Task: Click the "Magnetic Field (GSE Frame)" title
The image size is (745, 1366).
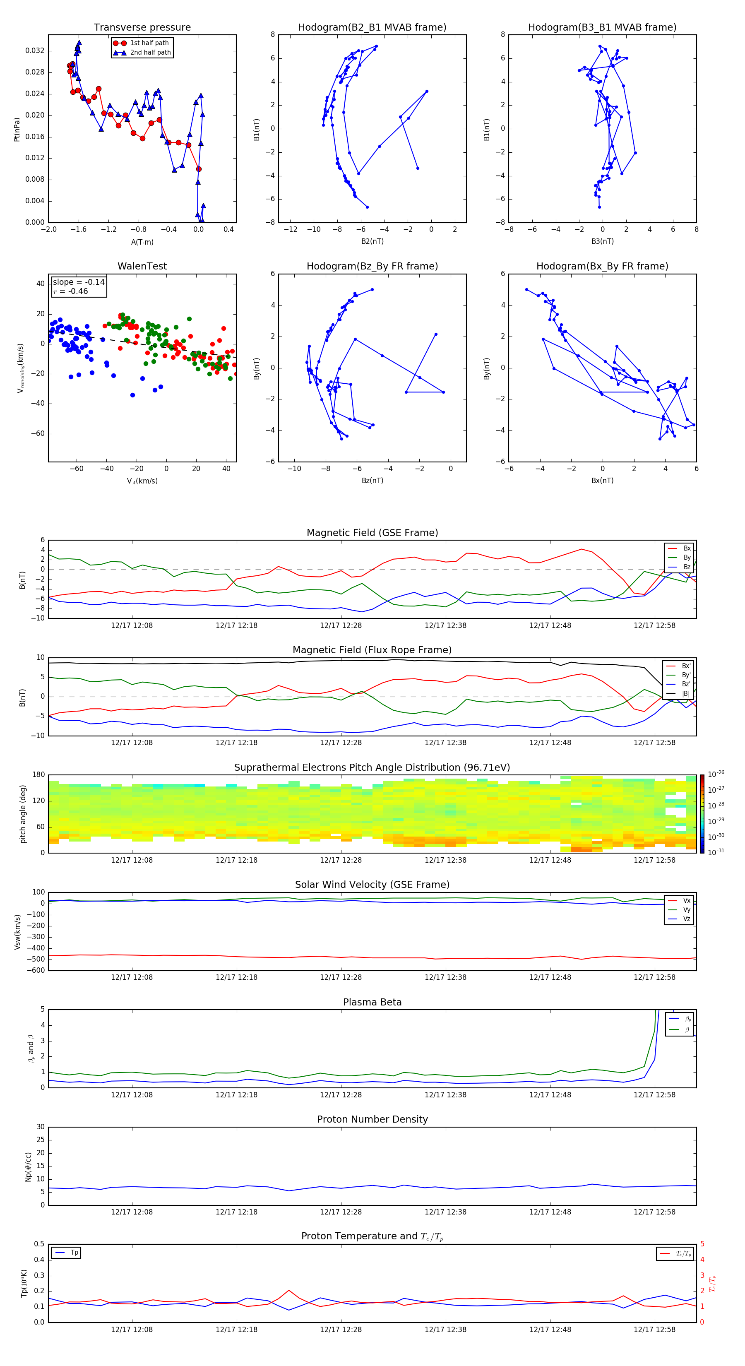Action: (372, 533)
